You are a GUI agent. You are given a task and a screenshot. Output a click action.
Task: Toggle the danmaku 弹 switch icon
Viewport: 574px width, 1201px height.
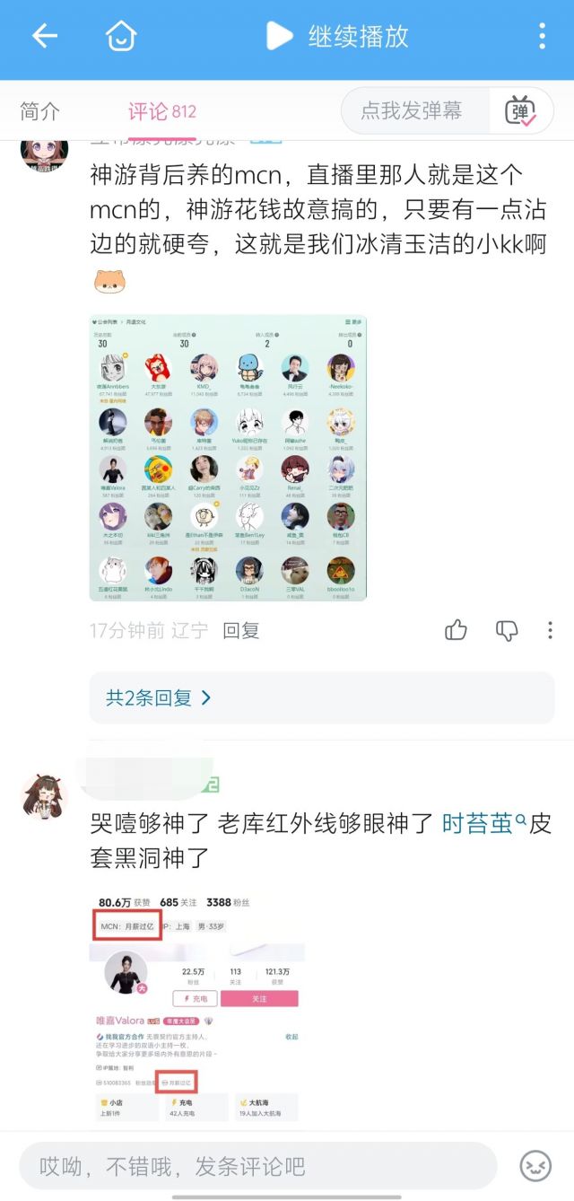click(520, 111)
